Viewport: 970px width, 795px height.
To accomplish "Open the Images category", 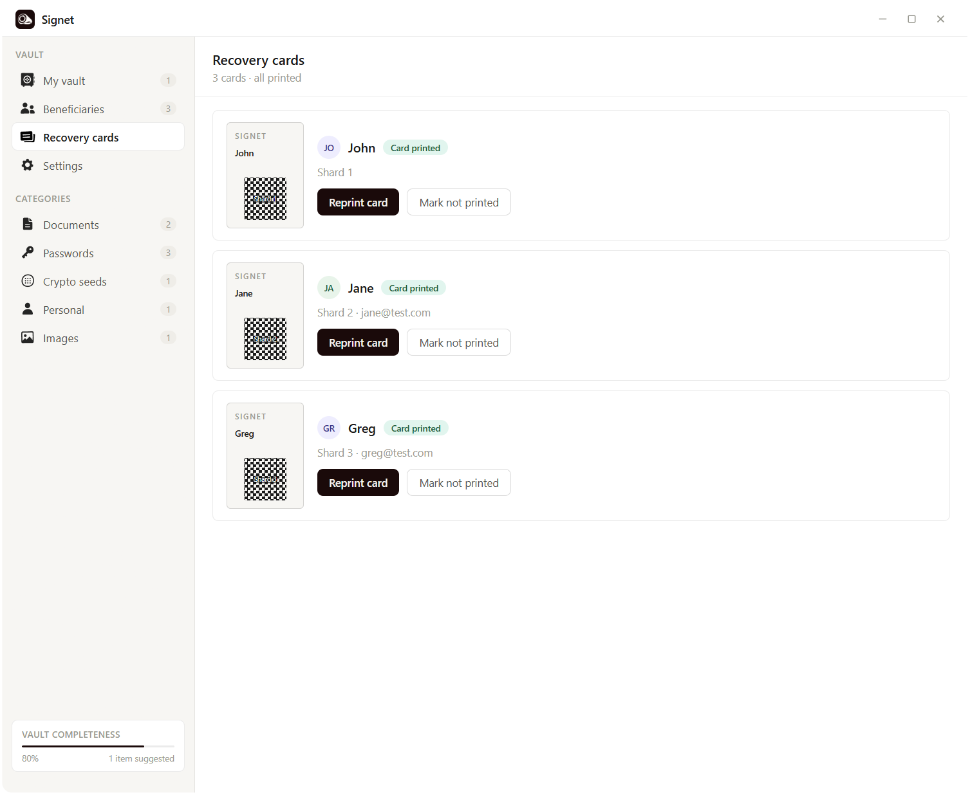I will [x=98, y=338].
